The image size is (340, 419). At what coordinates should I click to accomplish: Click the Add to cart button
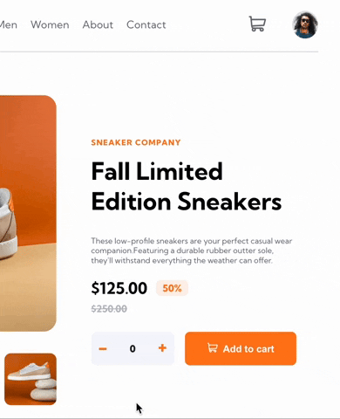tap(241, 348)
